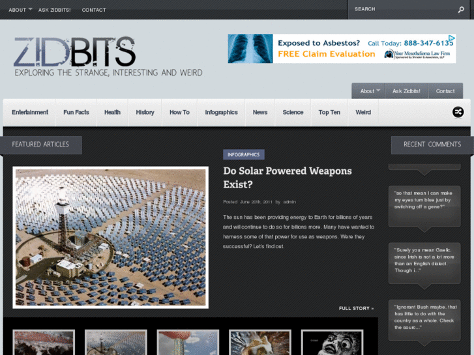The width and height of the screenshot is (474, 355).
Task: Open CONTACT in top bar
Action: (x=94, y=10)
